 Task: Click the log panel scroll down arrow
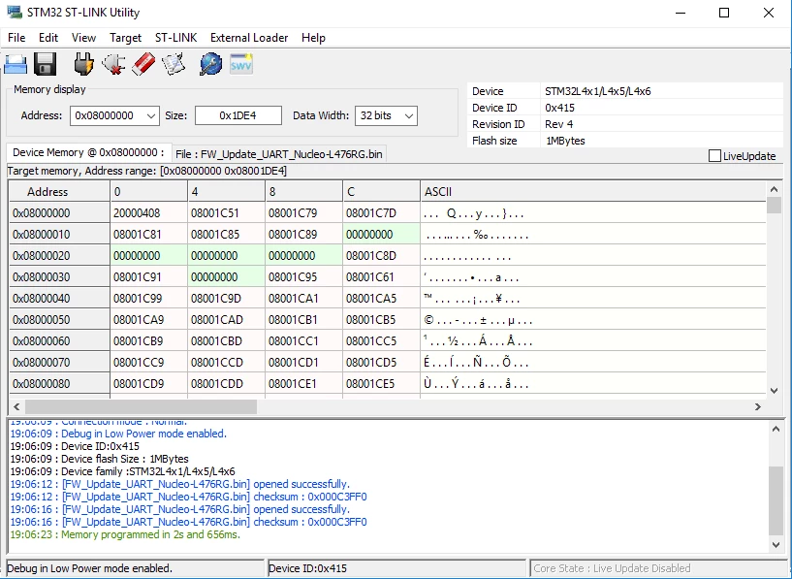(776, 545)
